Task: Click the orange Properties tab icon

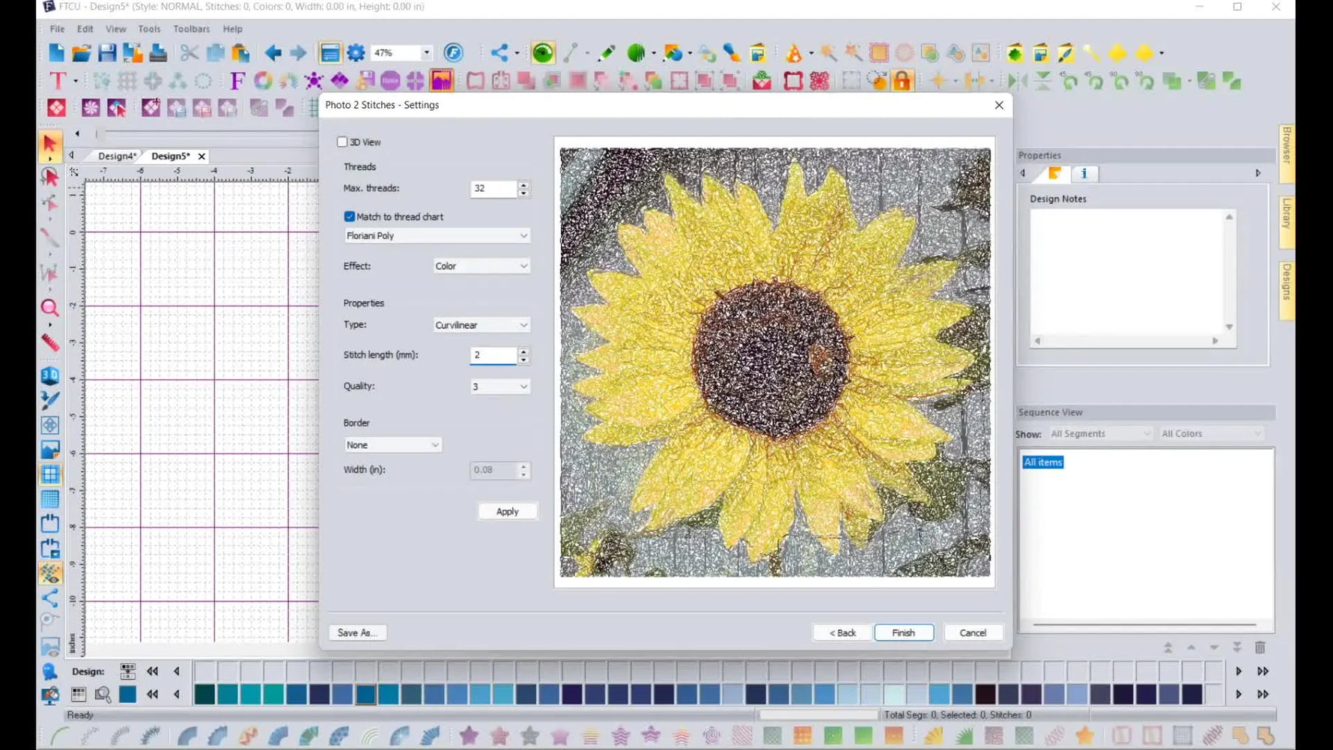Action: (x=1054, y=173)
